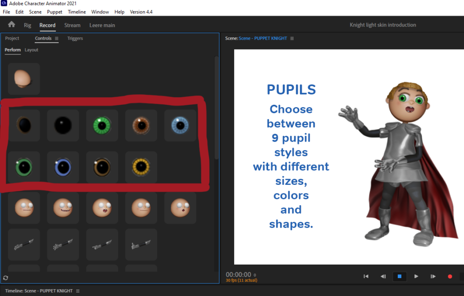Select the green-ringed large pupil
This screenshot has width=464, height=296.
[24, 167]
